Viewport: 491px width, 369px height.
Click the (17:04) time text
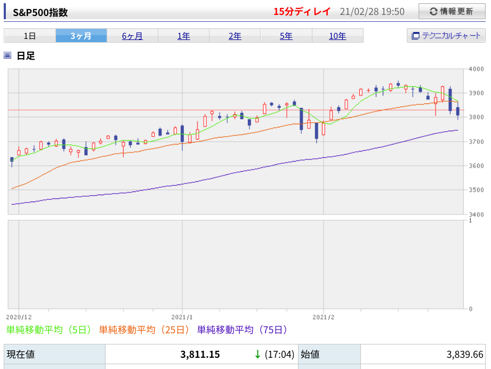(279, 354)
